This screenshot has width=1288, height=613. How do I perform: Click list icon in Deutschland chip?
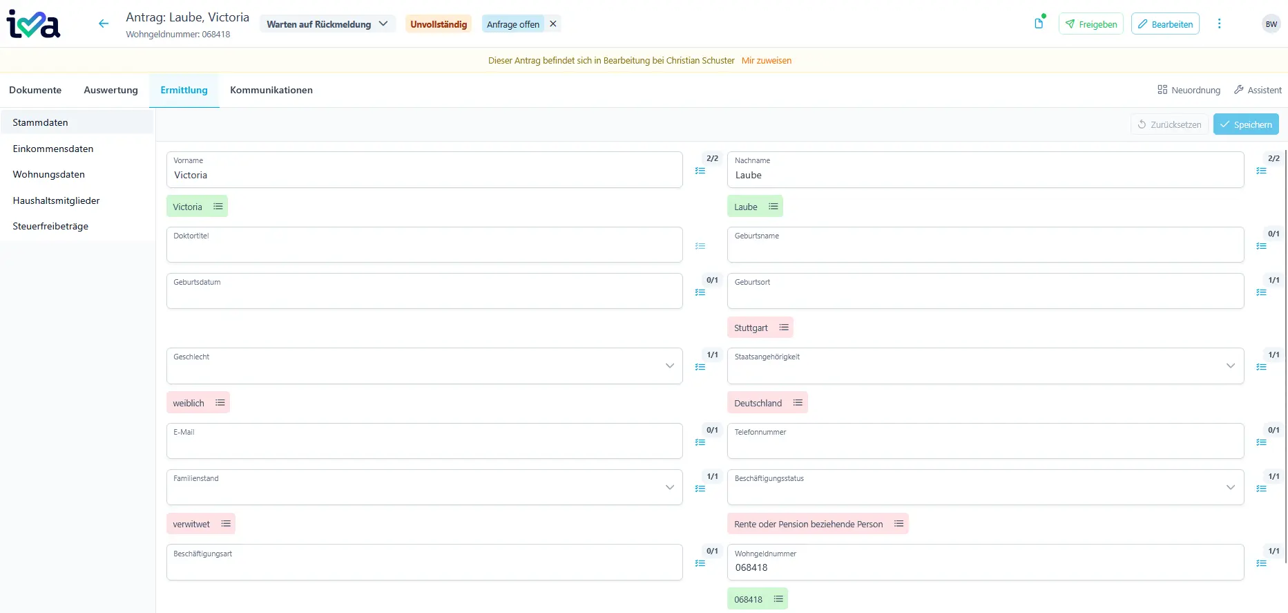coord(798,403)
